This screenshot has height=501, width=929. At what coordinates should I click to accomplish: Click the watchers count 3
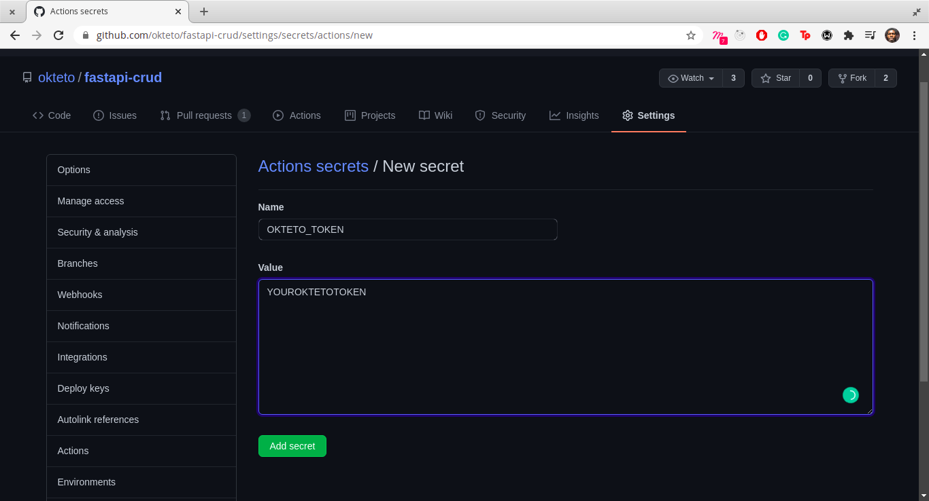(x=733, y=78)
